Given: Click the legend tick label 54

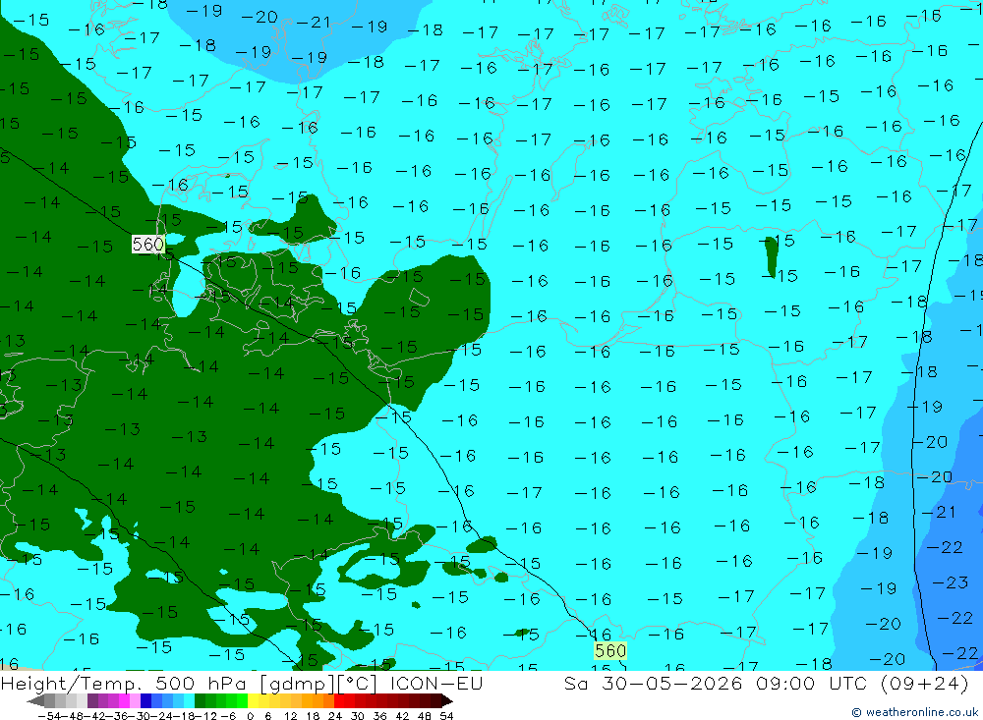Looking at the screenshot, I should pos(446,715).
